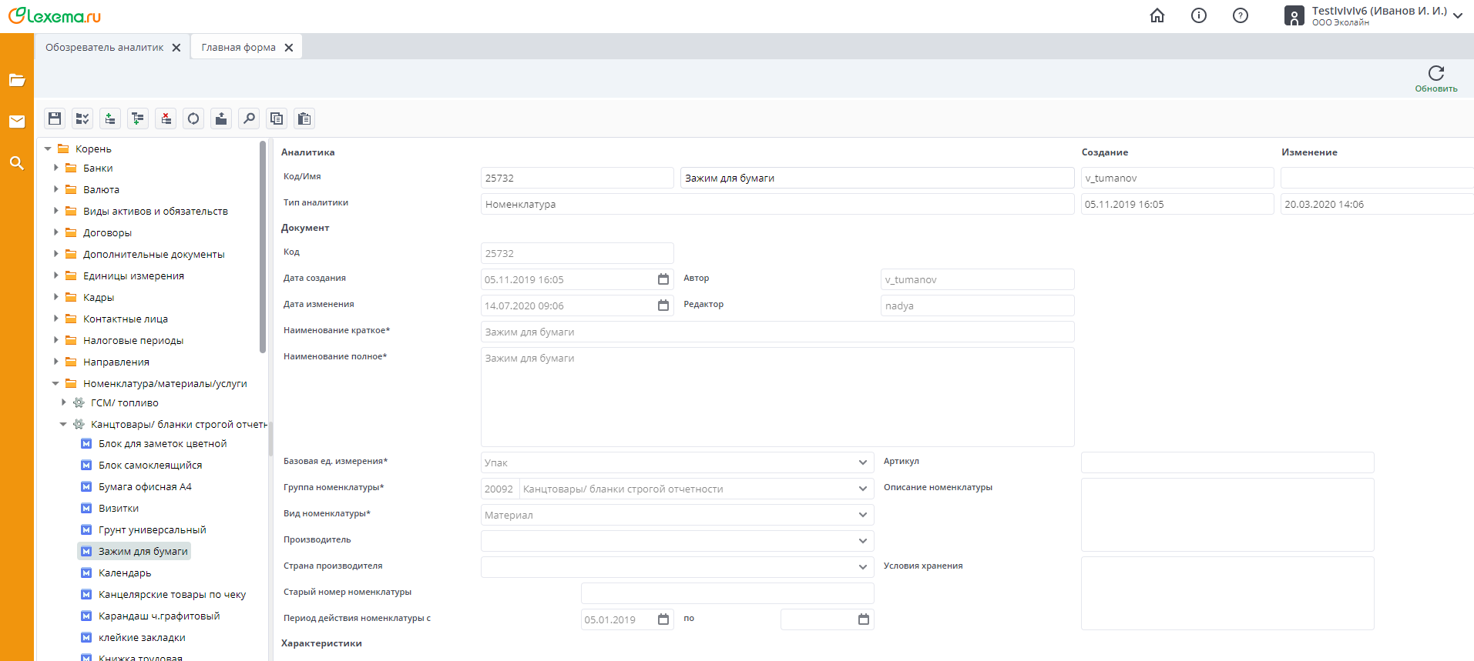Select Календарь item in the tree
Viewport: 1474px width, 661px height.
click(x=125, y=573)
